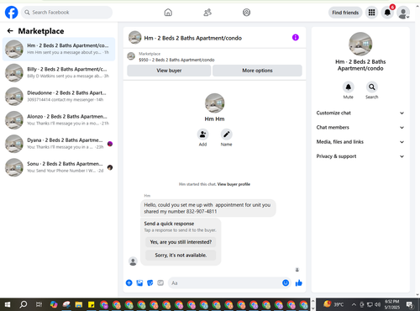Viewport: 420px width, 311px height.
Task: Click the Hm Hm profile picture in chat
Action: click(x=215, y=103)
